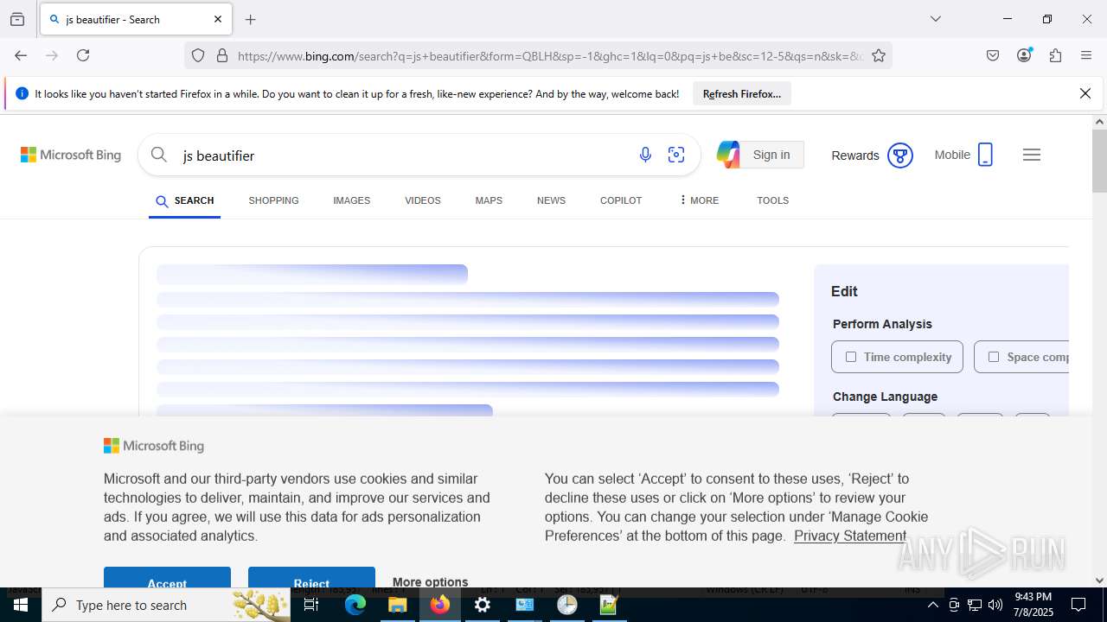
Task: Open the Copilot colorful icon
Action: pos(728,155)
